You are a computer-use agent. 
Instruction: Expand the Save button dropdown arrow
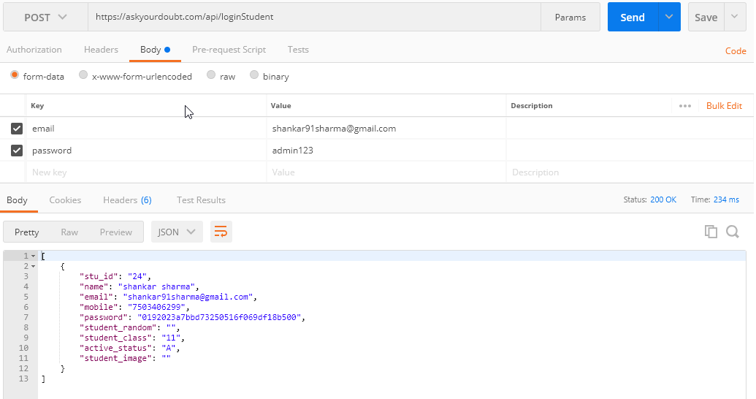(734, 17)
